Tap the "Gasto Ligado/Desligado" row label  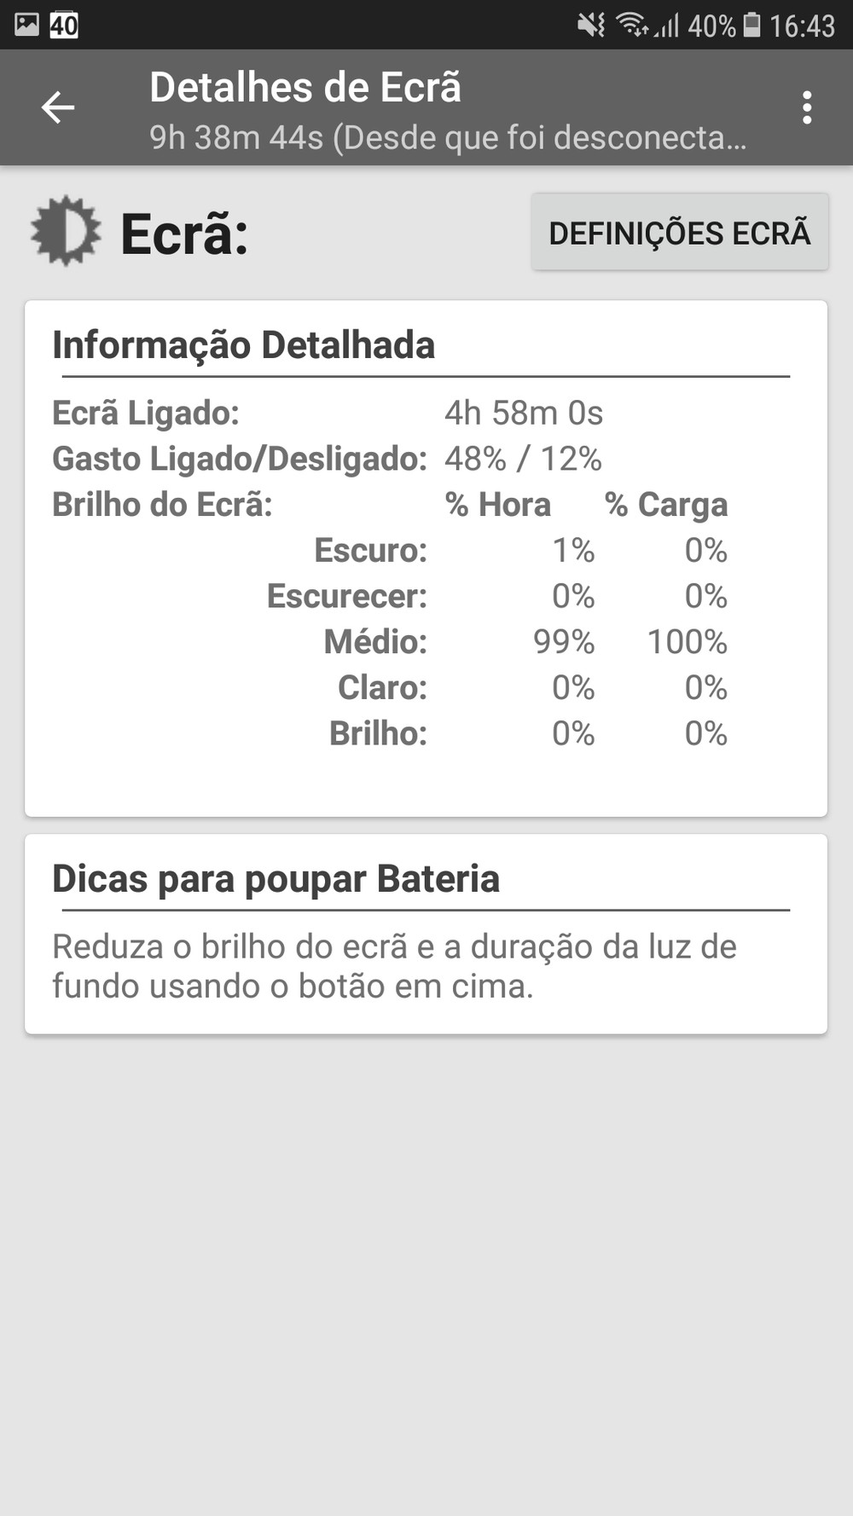click(240, 459)
